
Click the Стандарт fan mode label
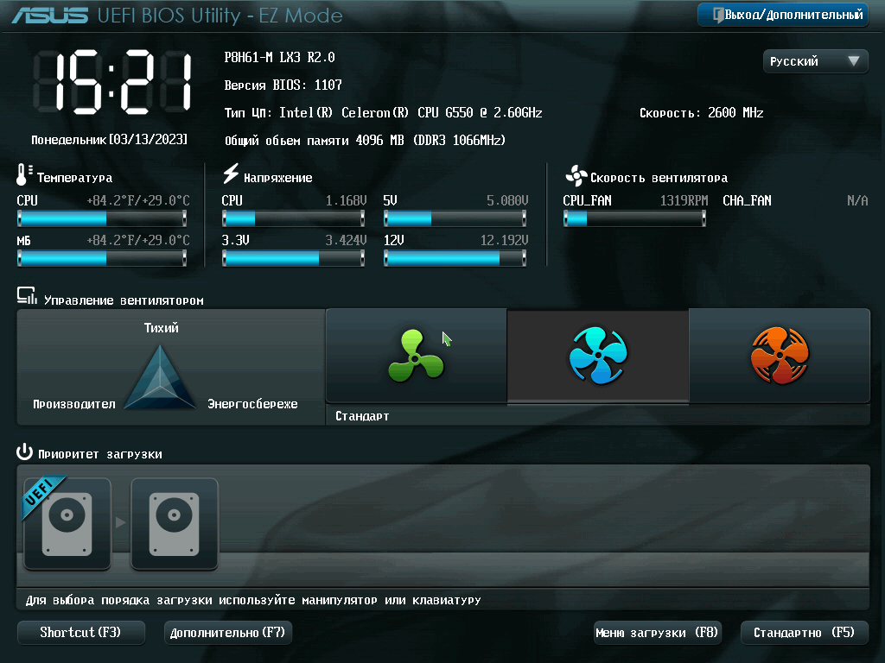coord(362,416)
